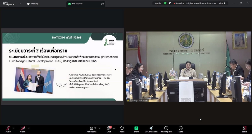Open the Chat panel
Screen dimensions: 252x134
click(x=109, y=129)
